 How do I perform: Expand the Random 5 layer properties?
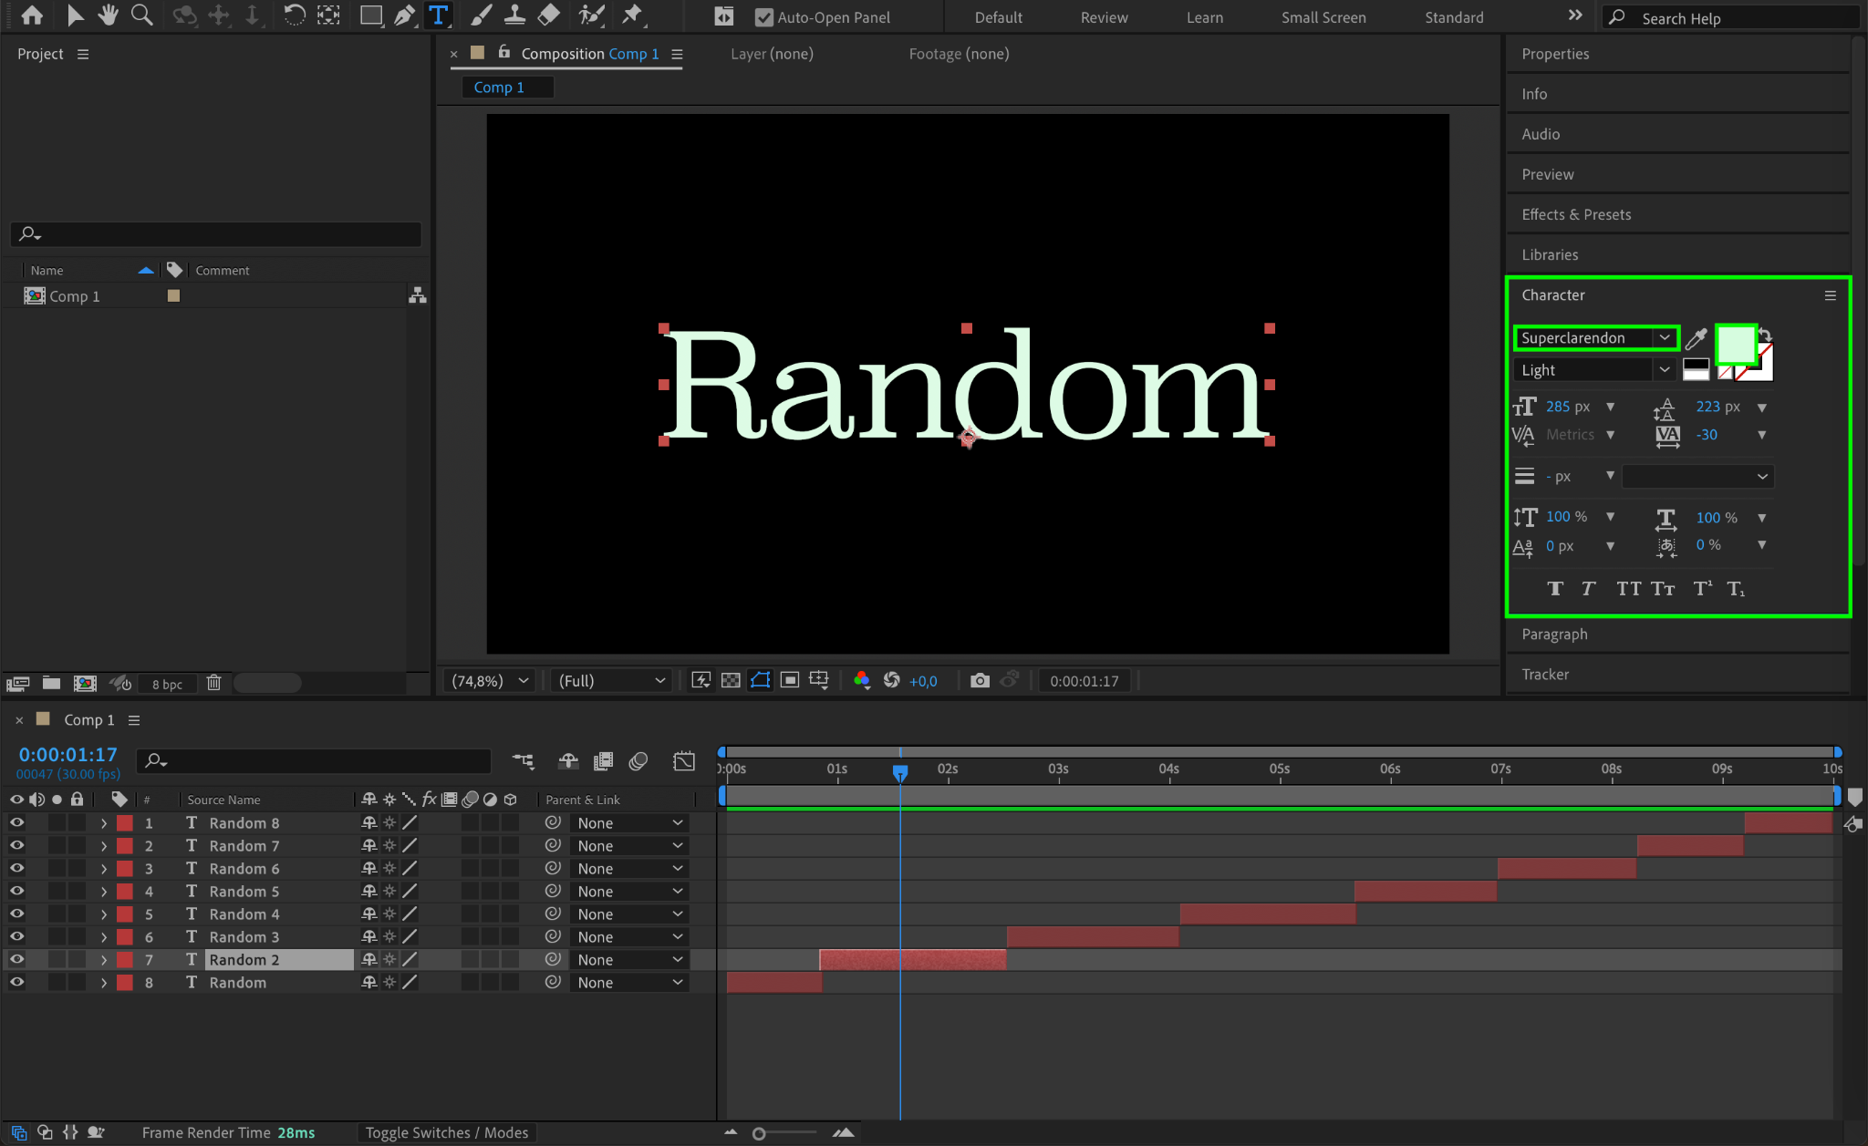coord(104,892)
